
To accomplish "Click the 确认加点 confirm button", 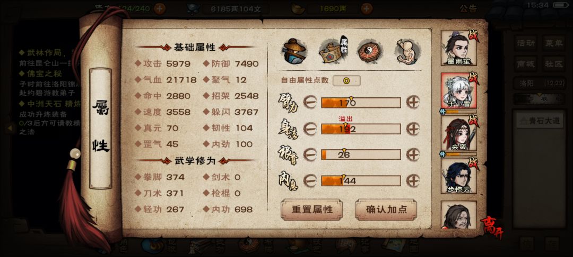I will [x=386, y=210].
